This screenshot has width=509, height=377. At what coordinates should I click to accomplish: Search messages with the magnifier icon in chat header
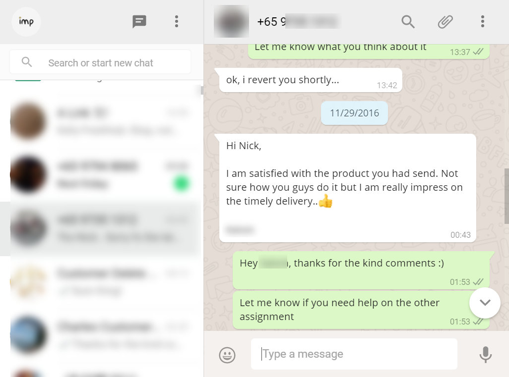coord(408,22)
